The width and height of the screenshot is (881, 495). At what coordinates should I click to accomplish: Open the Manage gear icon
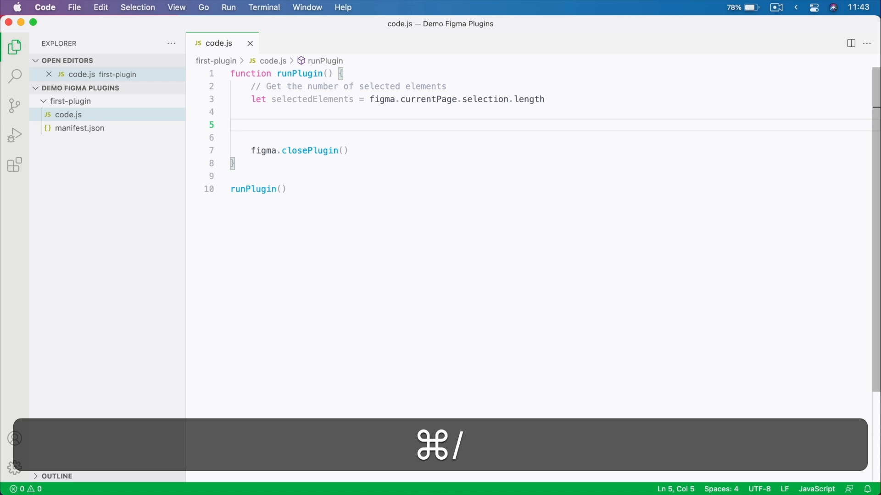pos(15,467)
